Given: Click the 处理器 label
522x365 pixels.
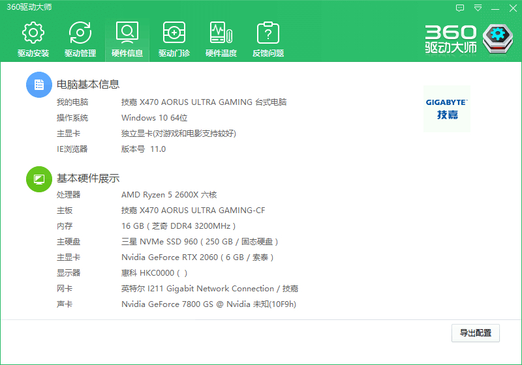Looking at the screenshot, I should pyautogui.click(x=69, y=195).
